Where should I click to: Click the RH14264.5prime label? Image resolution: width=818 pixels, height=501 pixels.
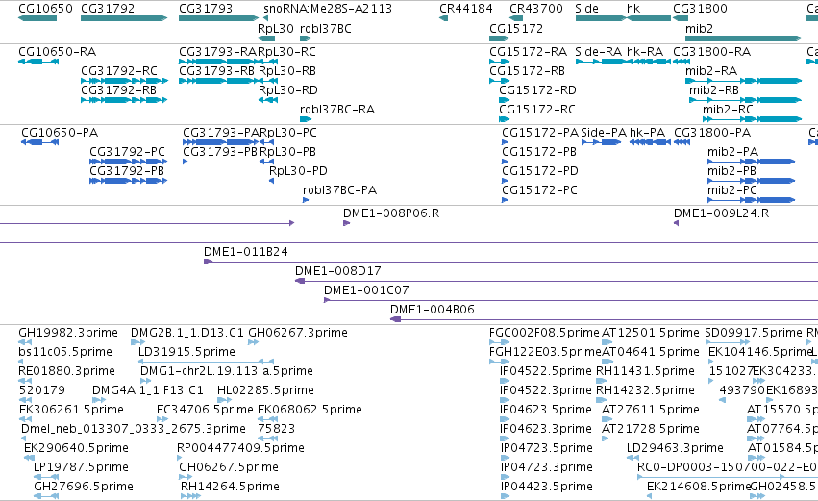(x=230, y=488)
